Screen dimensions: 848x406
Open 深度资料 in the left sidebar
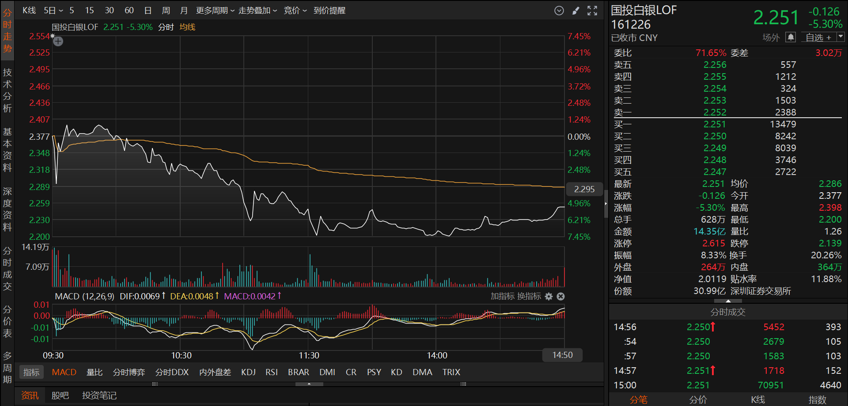[7, 209]
